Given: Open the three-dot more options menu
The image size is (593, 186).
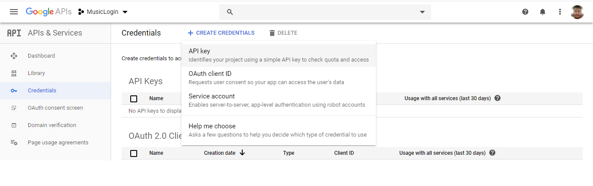Looking at the screenshot, I should pos(560,12).
